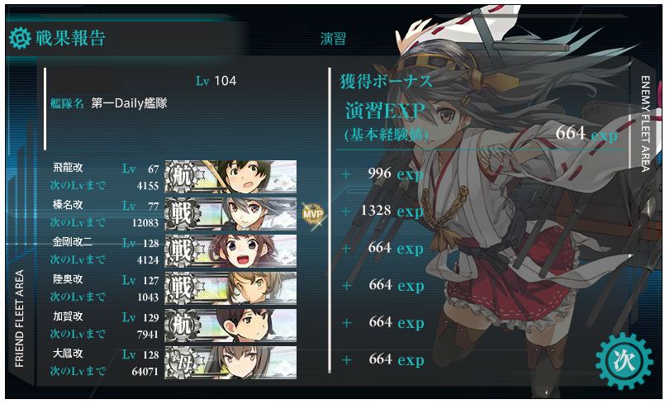665x404 pixels.
Task: Click the 1328 exp MVP bonus row
Action: click(x=383, y=211)
